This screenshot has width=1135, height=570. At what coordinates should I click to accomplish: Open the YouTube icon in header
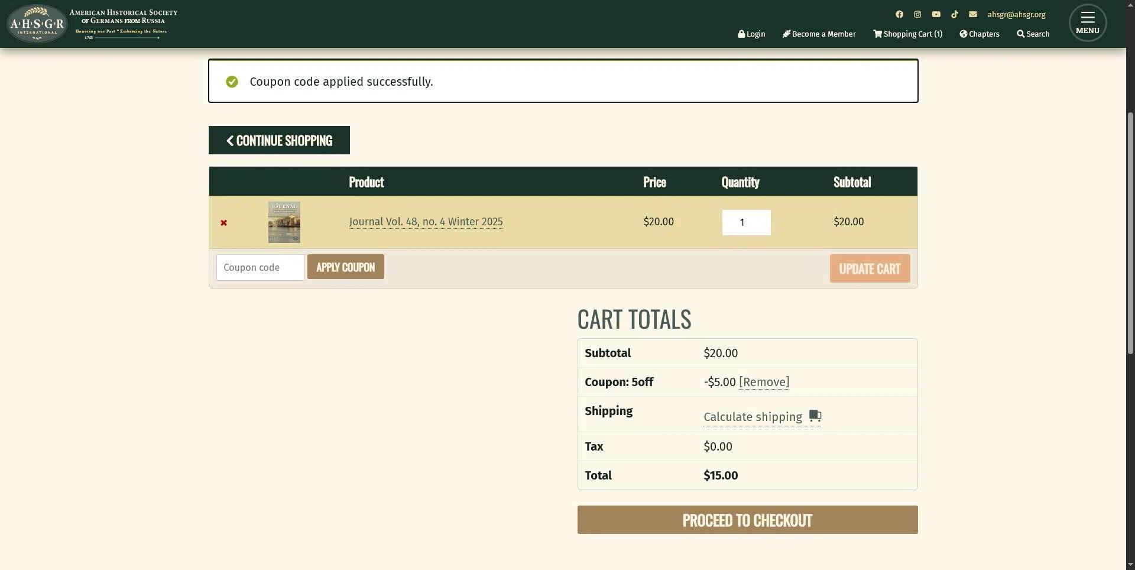(936, 14)
